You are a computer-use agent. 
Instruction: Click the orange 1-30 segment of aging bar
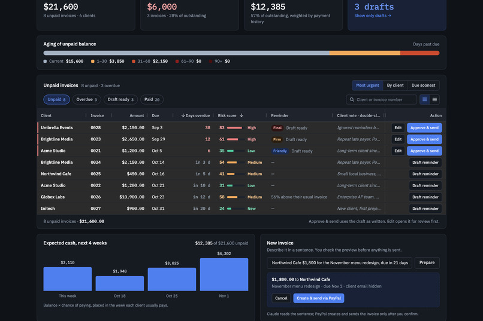[365, 53]
